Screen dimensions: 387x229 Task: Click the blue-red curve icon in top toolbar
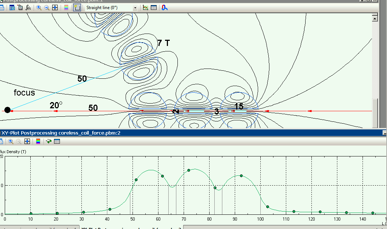(165, 8)
